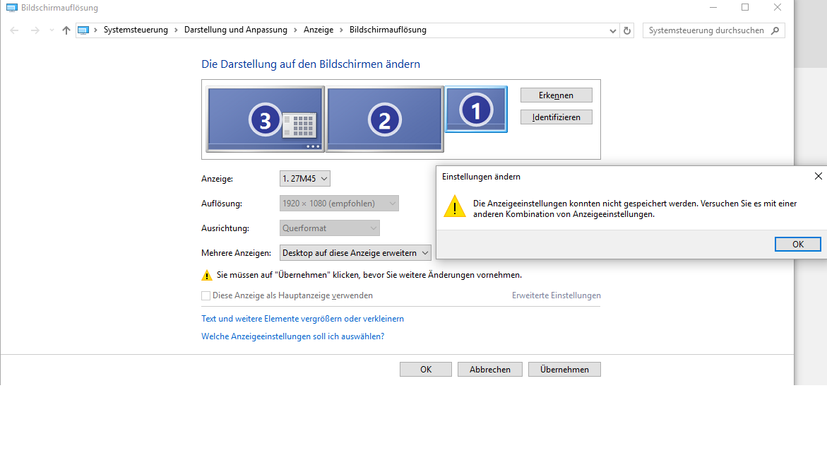Click OK at the bottom of Bildschirmauflösung window
827x458 pixels.
coord(426,370)
